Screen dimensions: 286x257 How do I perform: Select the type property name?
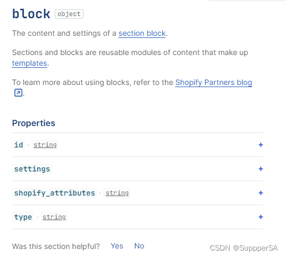tap(23, 217)
